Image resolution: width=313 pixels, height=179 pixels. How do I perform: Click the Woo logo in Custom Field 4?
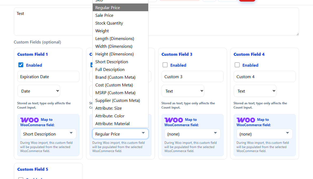[246, 120]
